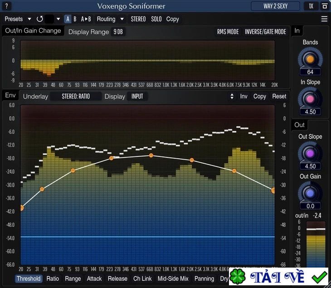Viewport: 331px width, 288px height.
Task: Select the envelope node near 668 Hz
Action: pyautogui.click(x=151, y=156)
